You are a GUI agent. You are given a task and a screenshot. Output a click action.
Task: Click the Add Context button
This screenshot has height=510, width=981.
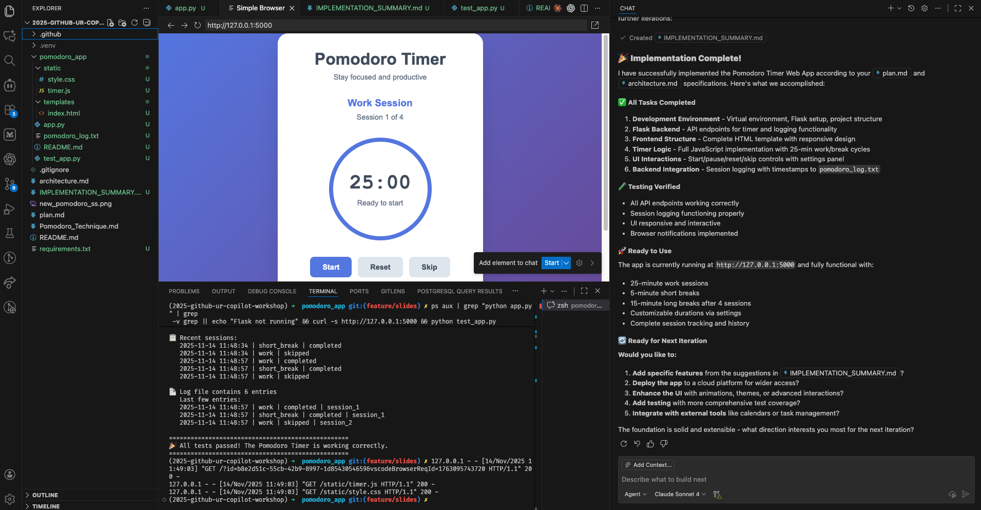[648, 465]
